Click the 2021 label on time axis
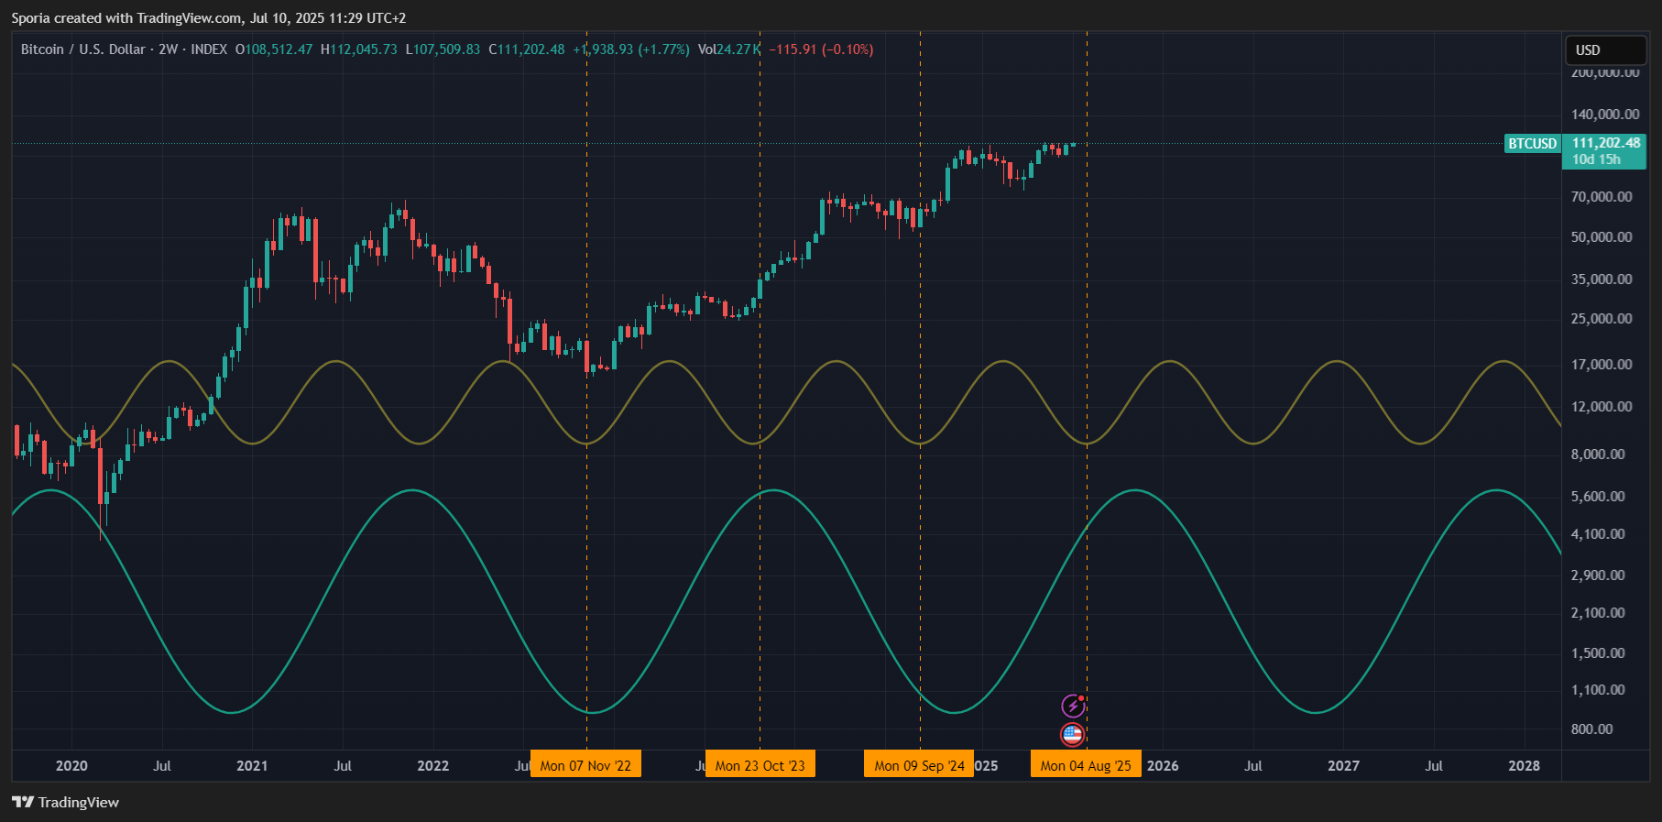The height and width of the screenshot is (822, 1662). click(x=252, y=766)
